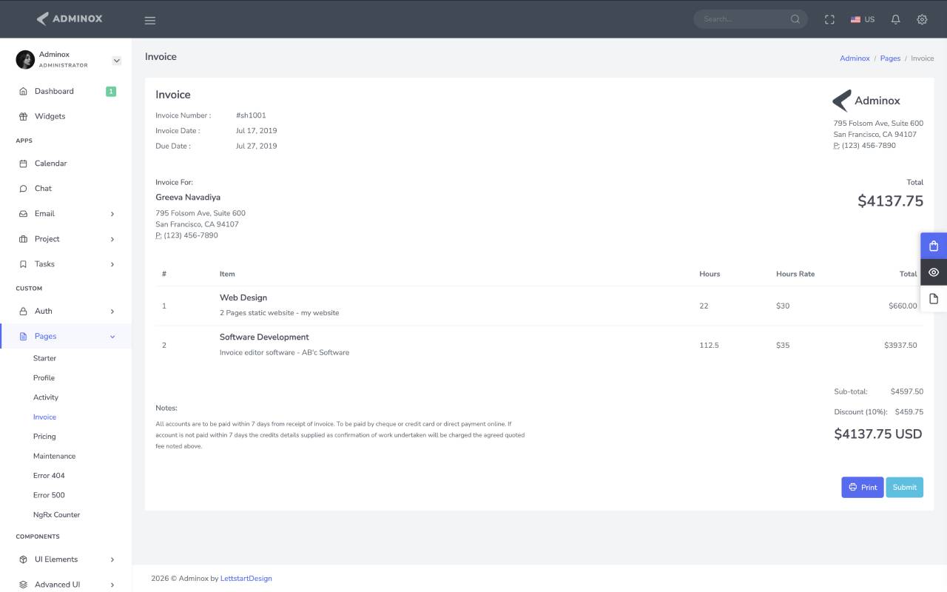Click the Dashboard home icon
Screen dimensions: 947x592
coord(23,91)
